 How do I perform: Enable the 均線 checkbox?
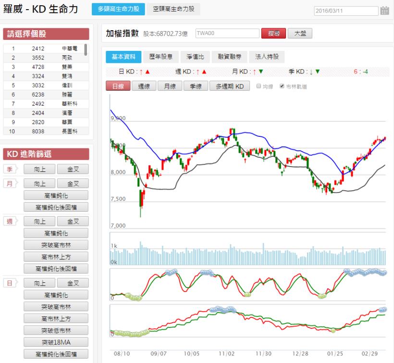click(259, 86)
